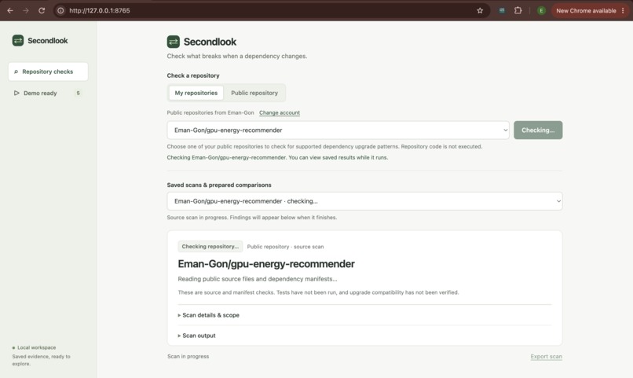Select the My repositories tab
This screenshot has height=378, width=633.
[x=196, y=93]
